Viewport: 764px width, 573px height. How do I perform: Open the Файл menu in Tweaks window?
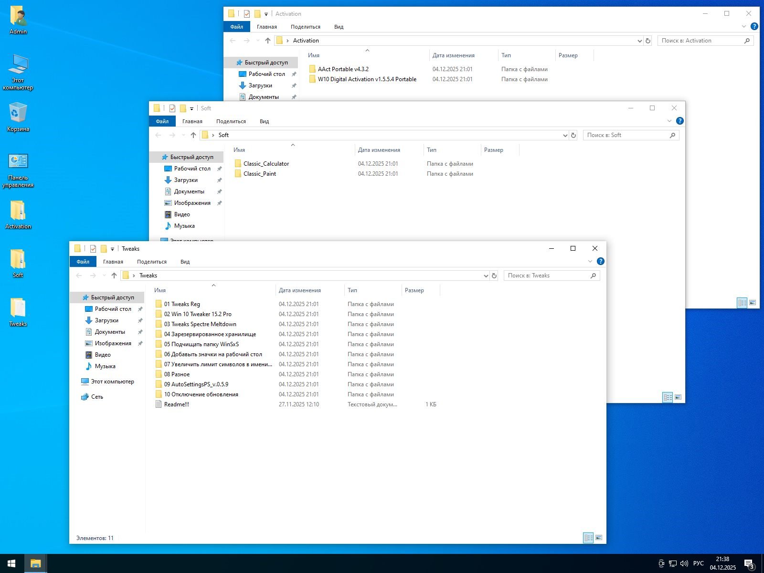click(83, 262)
